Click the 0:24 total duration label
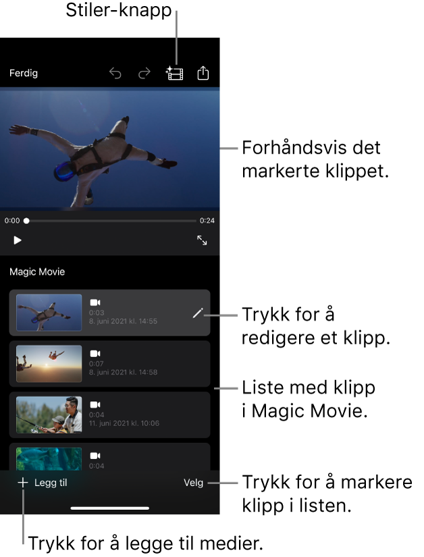This screenshot has height=557, width=424. [207, 221]
